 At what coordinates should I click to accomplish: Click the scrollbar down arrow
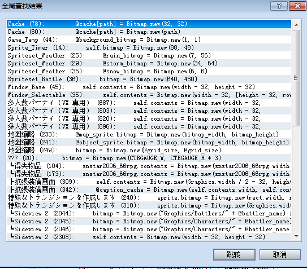coord(296,236)
